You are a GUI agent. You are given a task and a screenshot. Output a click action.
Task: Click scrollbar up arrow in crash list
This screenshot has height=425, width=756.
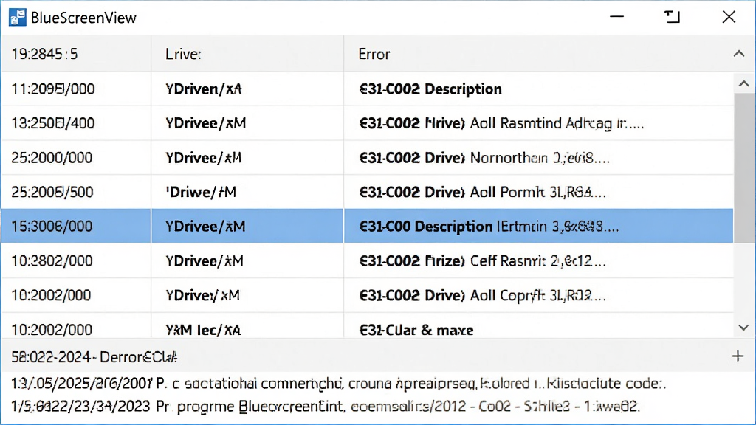coord(744,84)
